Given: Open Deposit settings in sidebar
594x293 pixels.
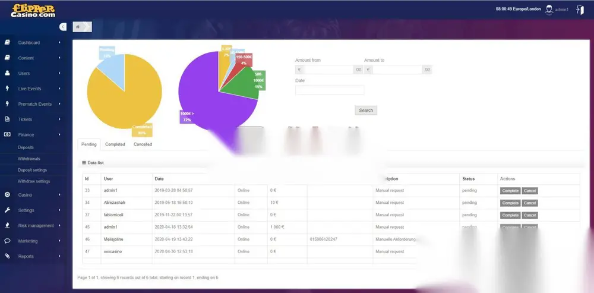Looking at the screenshot, I should pyautogui.click(x=32, y=170).
